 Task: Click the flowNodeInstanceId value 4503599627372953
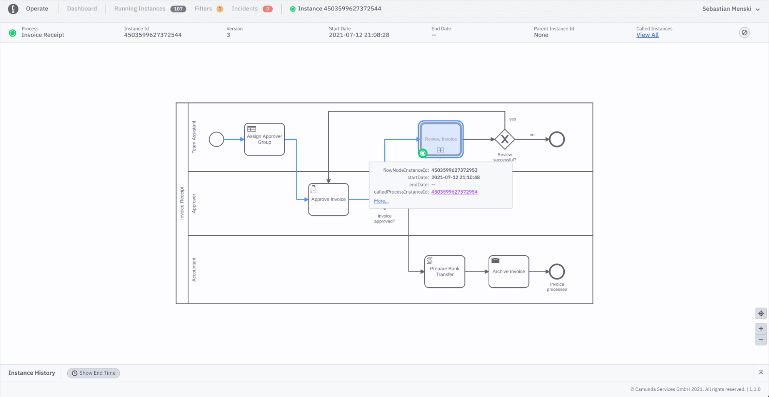454,170
